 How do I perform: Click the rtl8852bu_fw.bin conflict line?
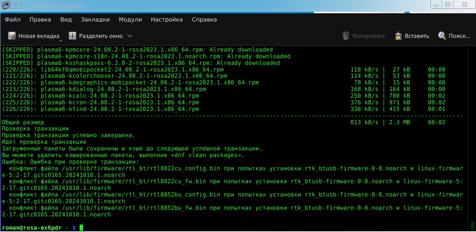click(x=232, y=211)
